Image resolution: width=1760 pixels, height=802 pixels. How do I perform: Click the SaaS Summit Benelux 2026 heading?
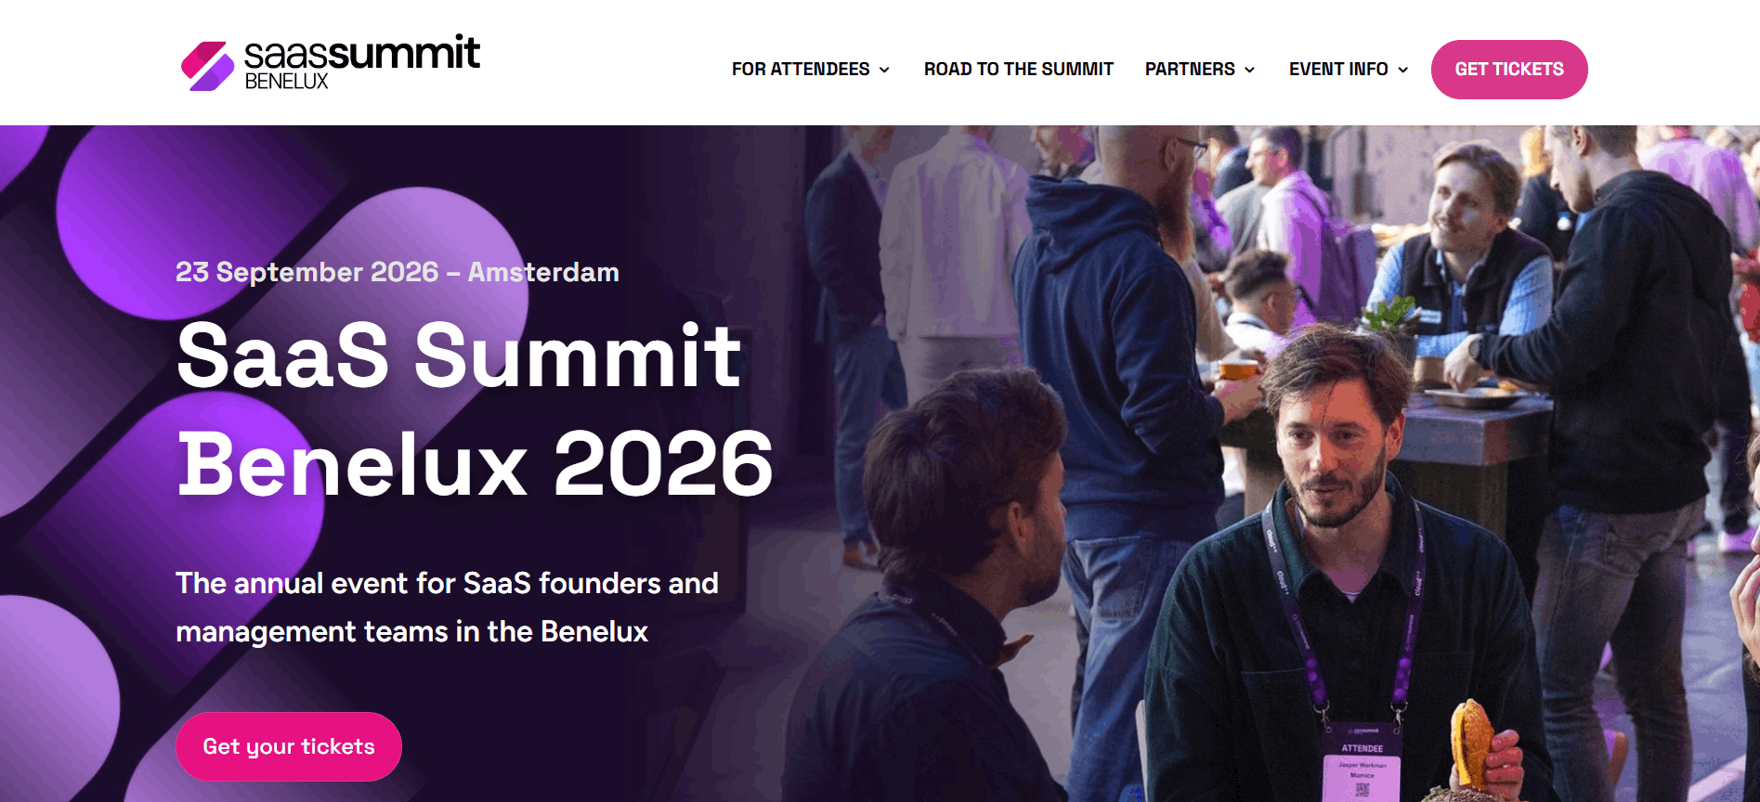(475, 408)
